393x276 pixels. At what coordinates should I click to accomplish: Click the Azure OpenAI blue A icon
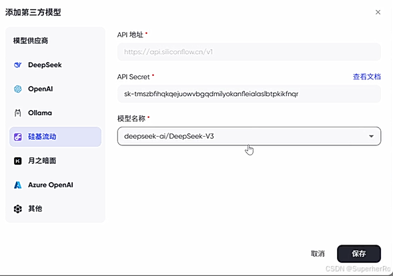18,185
